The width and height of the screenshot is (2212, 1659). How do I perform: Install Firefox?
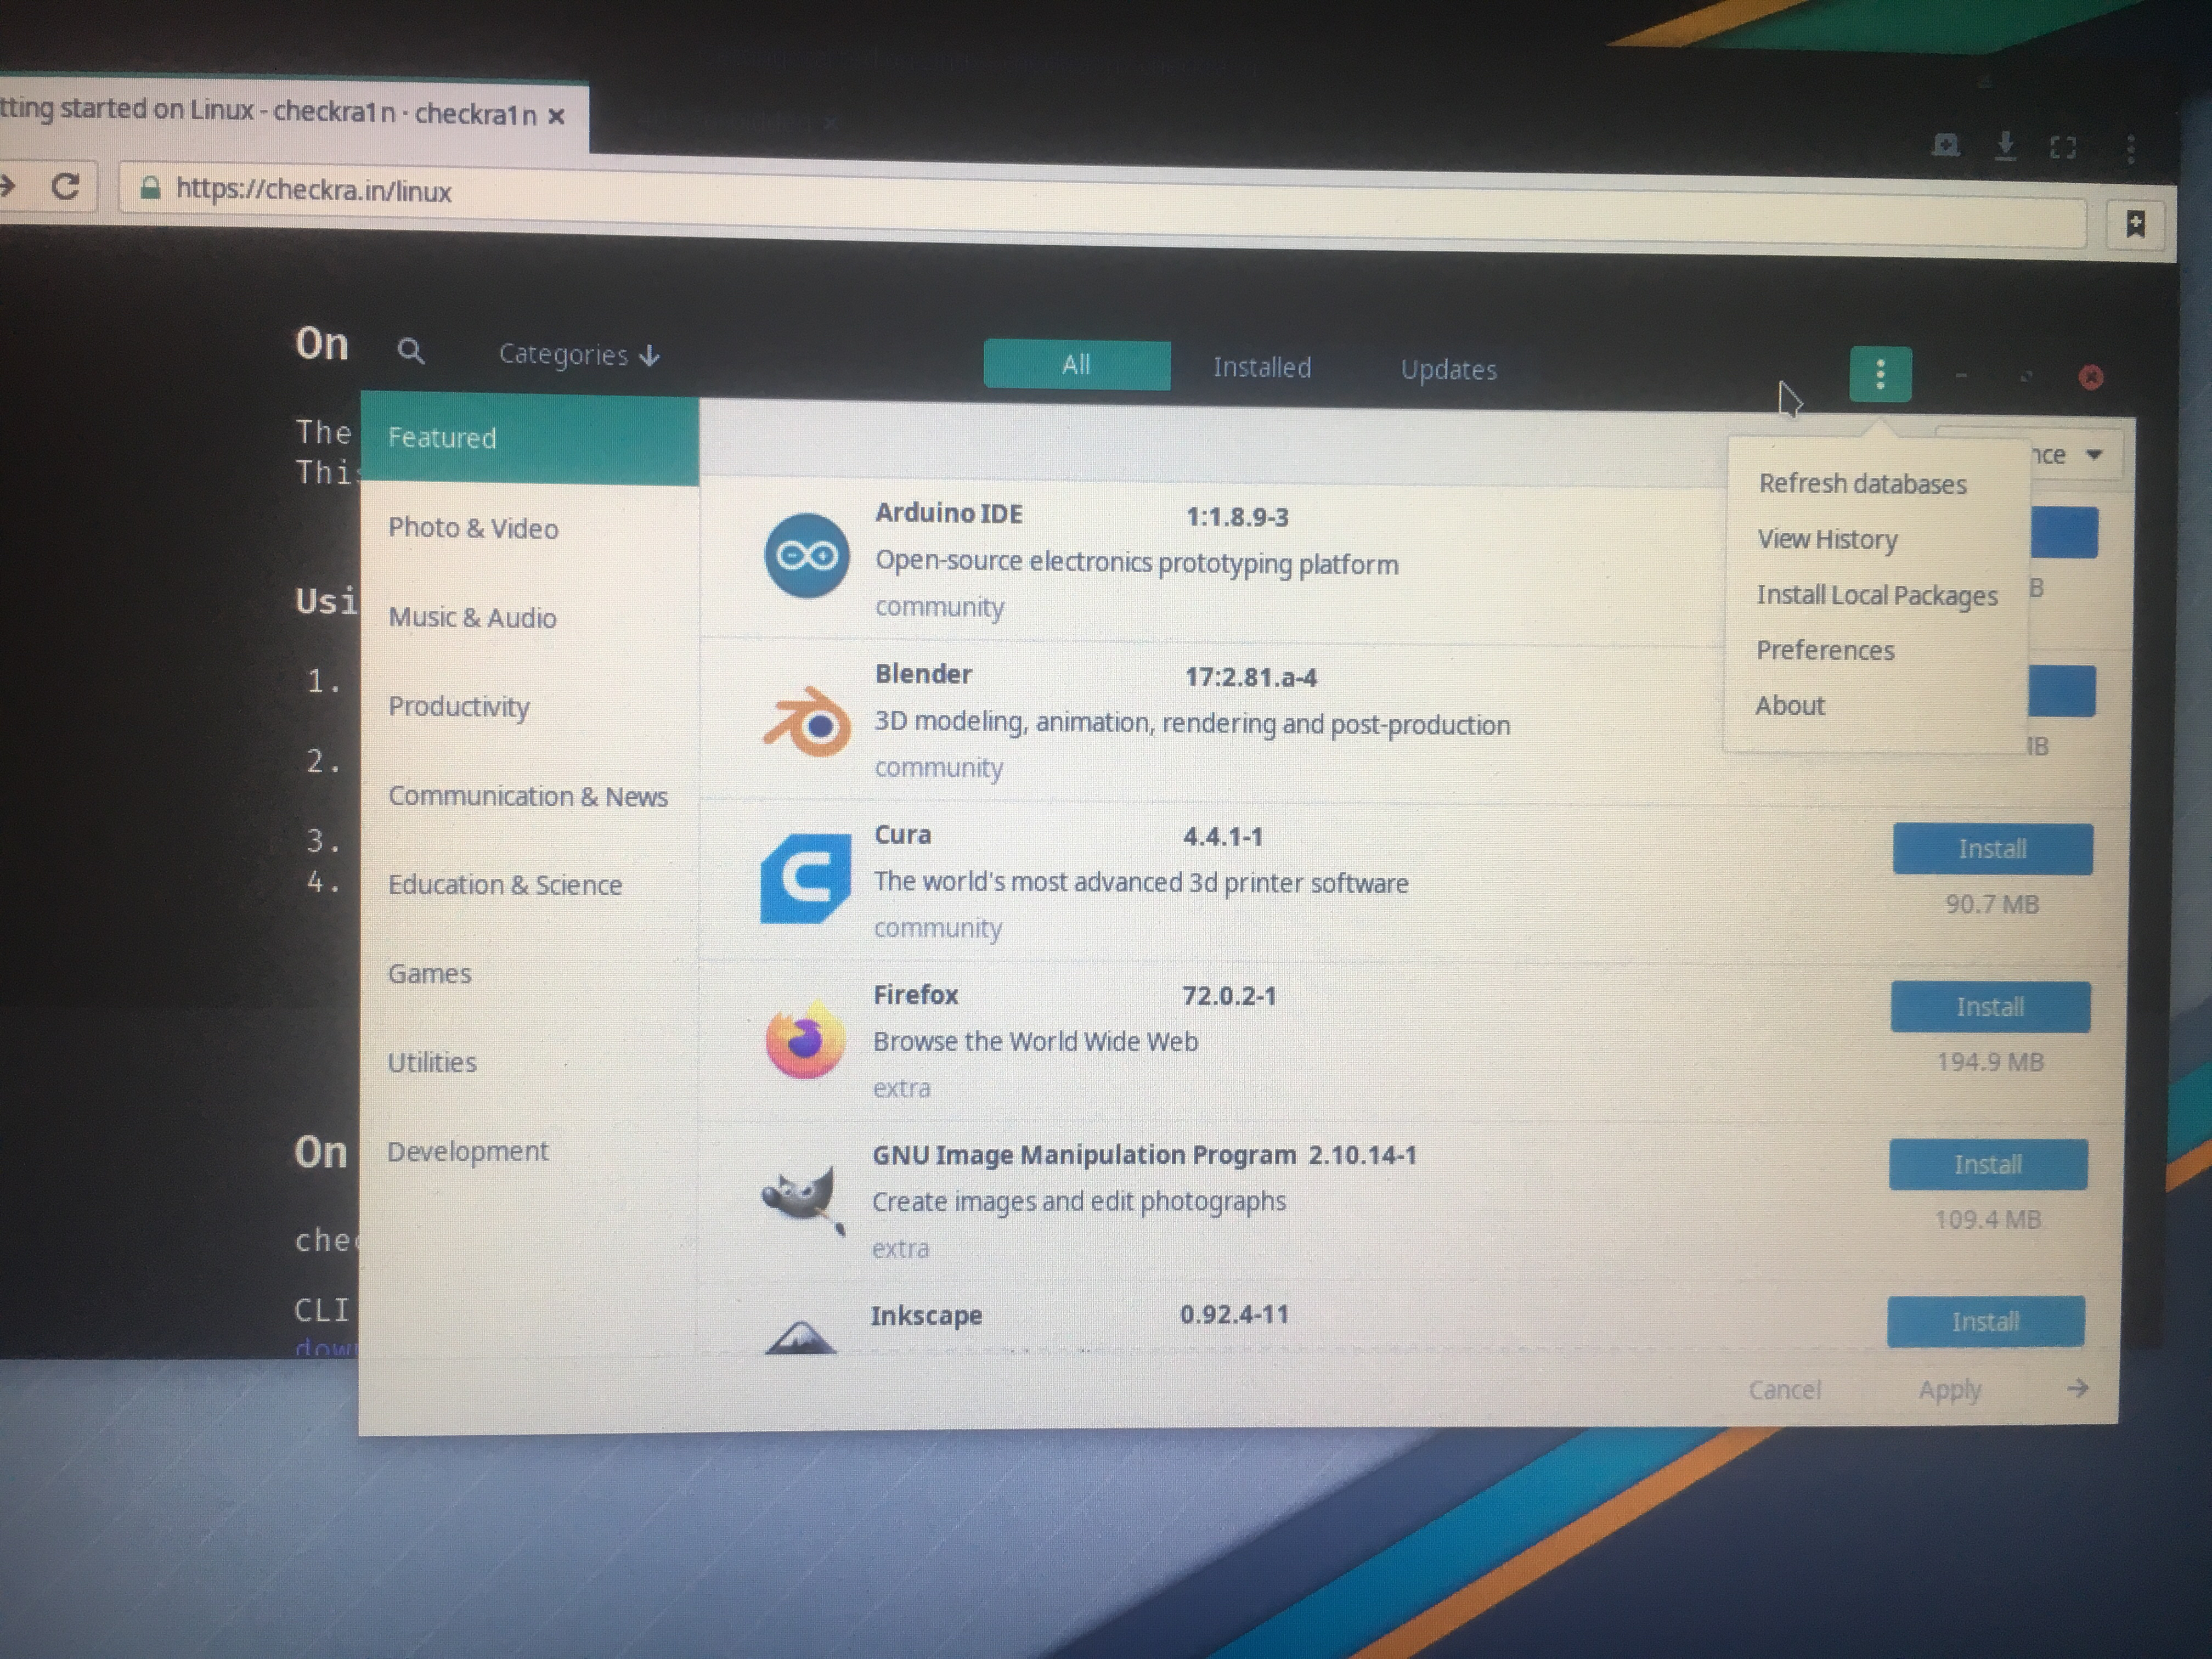tap(1990, 1007)
